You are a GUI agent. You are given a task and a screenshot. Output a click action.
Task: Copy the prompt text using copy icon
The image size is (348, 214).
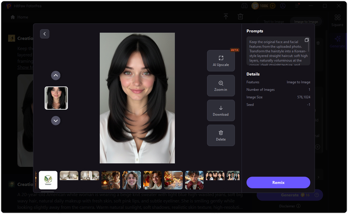(306, 40)
